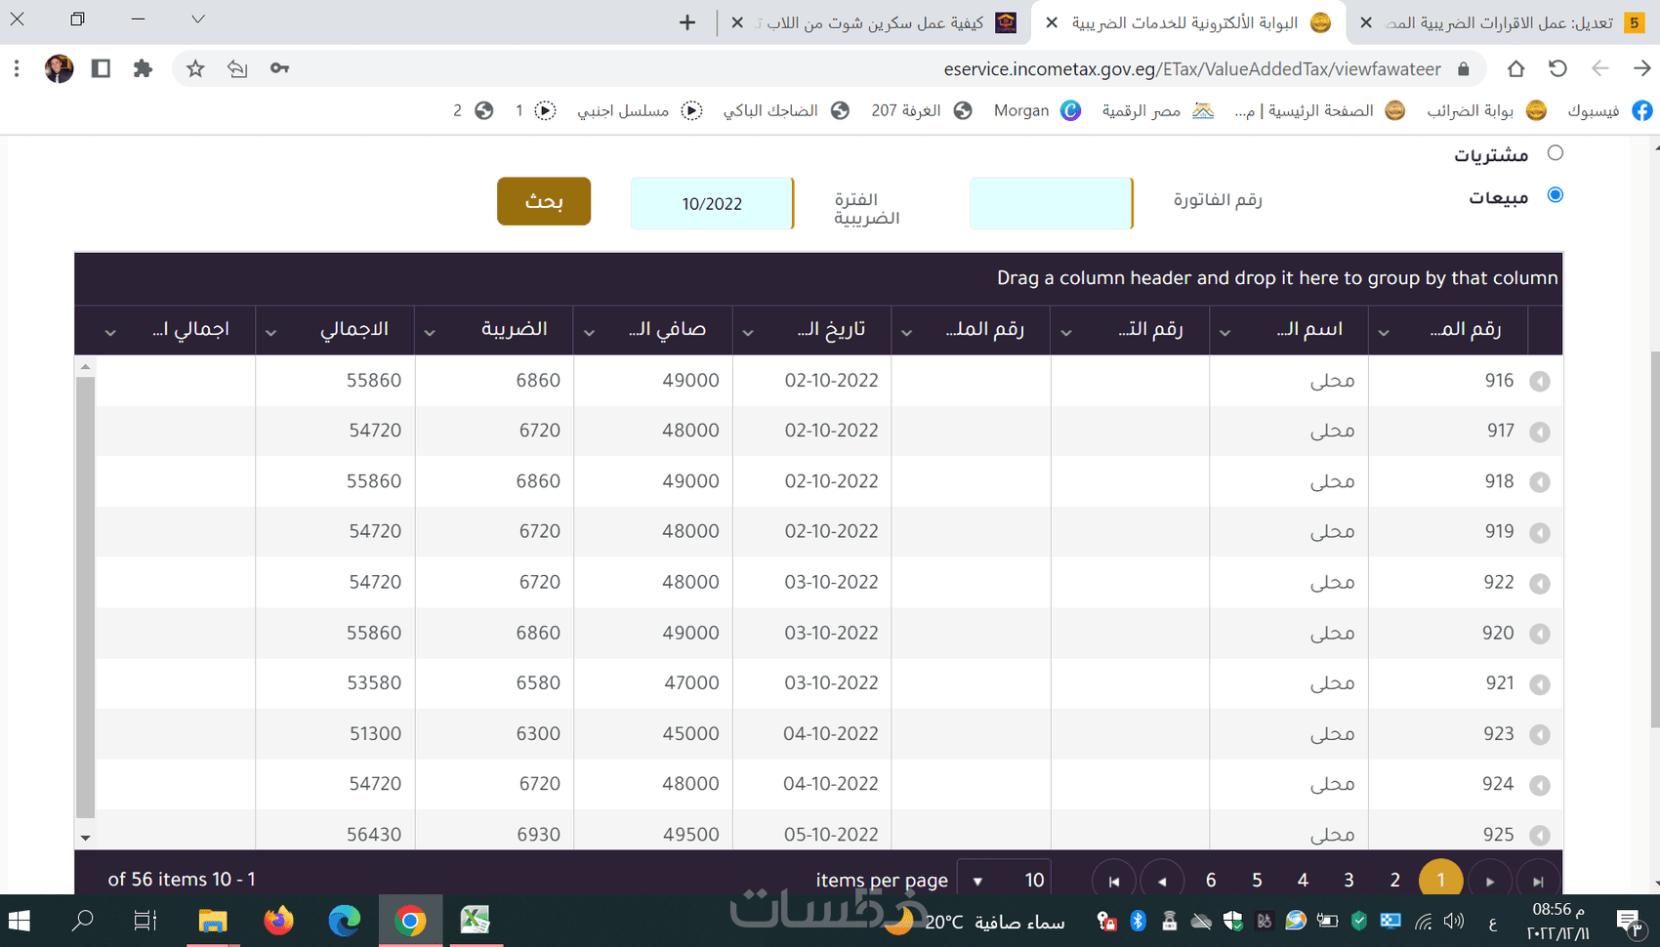Open column menu for تاريخ ال... header
The width and height of the screenshot is (1660, 947).
(747, 333)
